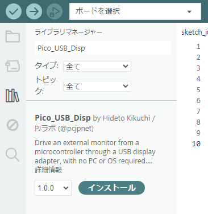The height and width of the screenshot is (214, 208).
Task: Click line number 10 in editor
Action: [x=196, y=144]
